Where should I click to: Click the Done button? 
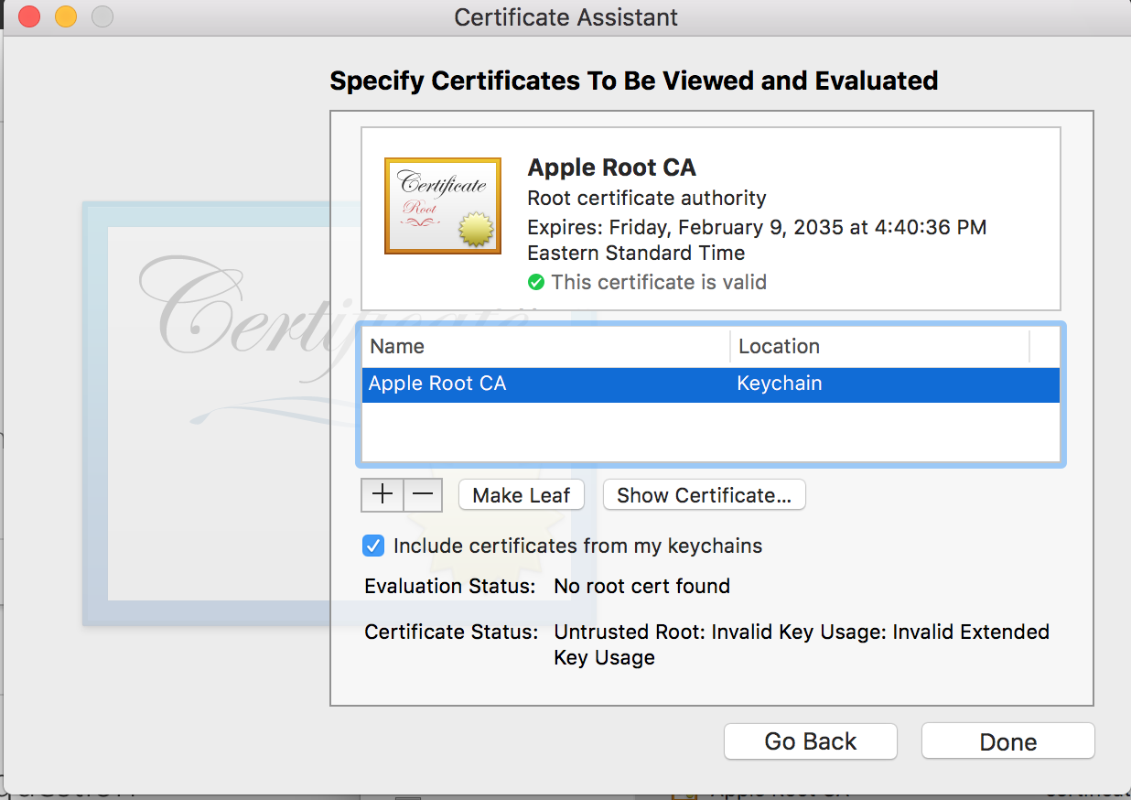pos(1008,741)
